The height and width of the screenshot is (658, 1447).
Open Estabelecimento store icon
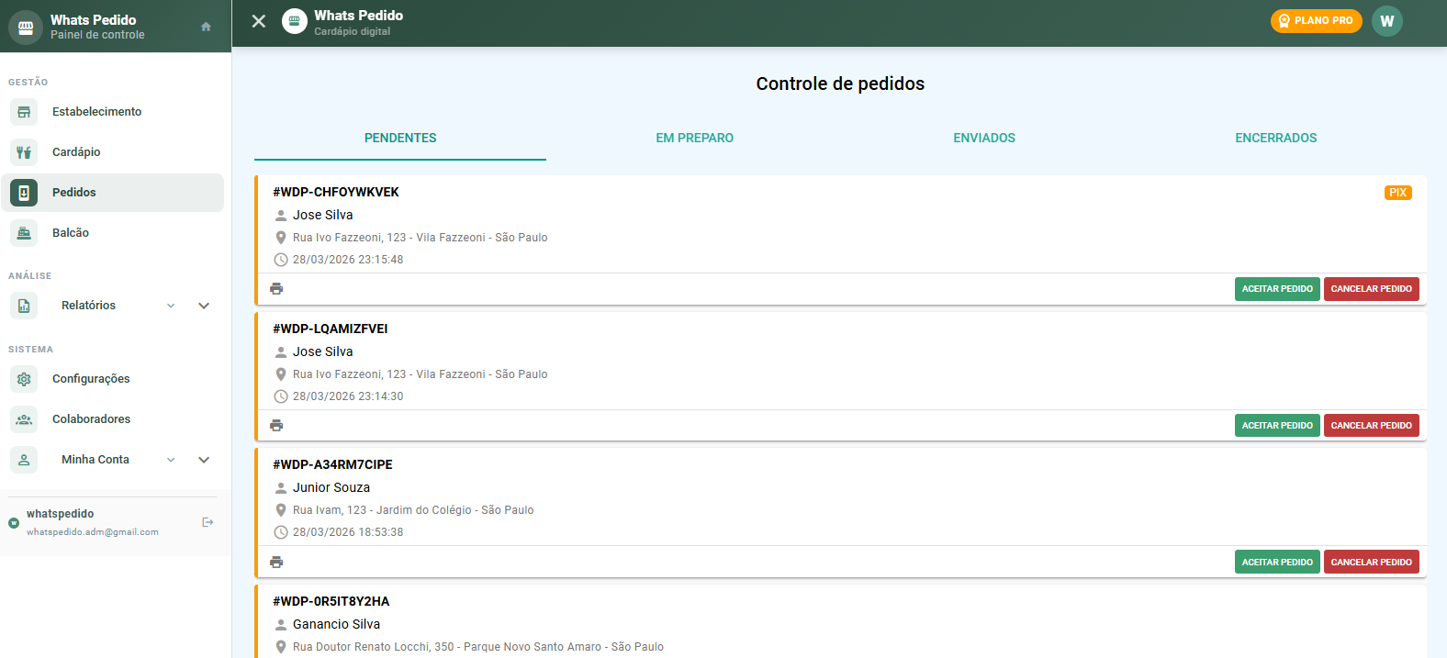pyautogui.click(x=24, y=112)
